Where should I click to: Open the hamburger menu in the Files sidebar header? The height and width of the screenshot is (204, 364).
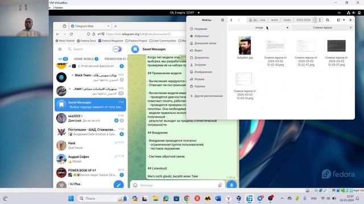click(x=222, y=20)
